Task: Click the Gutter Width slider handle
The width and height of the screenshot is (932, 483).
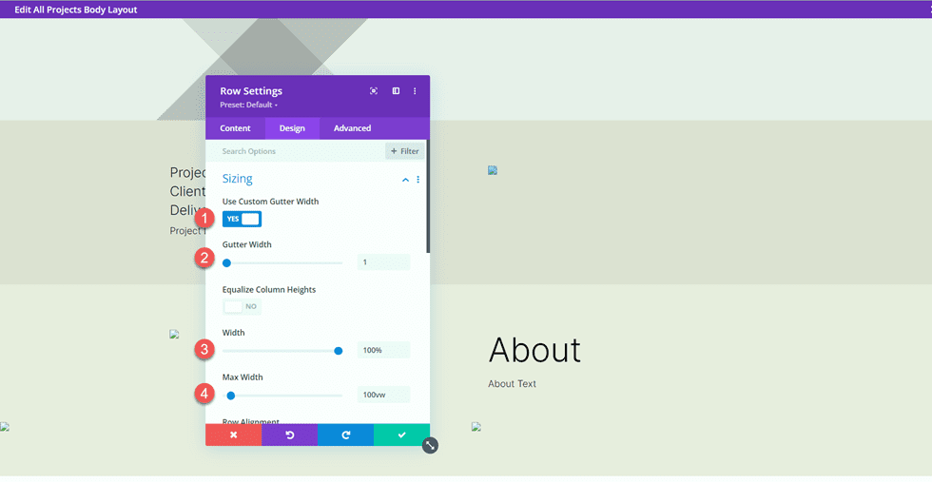Action: point(227,262)
